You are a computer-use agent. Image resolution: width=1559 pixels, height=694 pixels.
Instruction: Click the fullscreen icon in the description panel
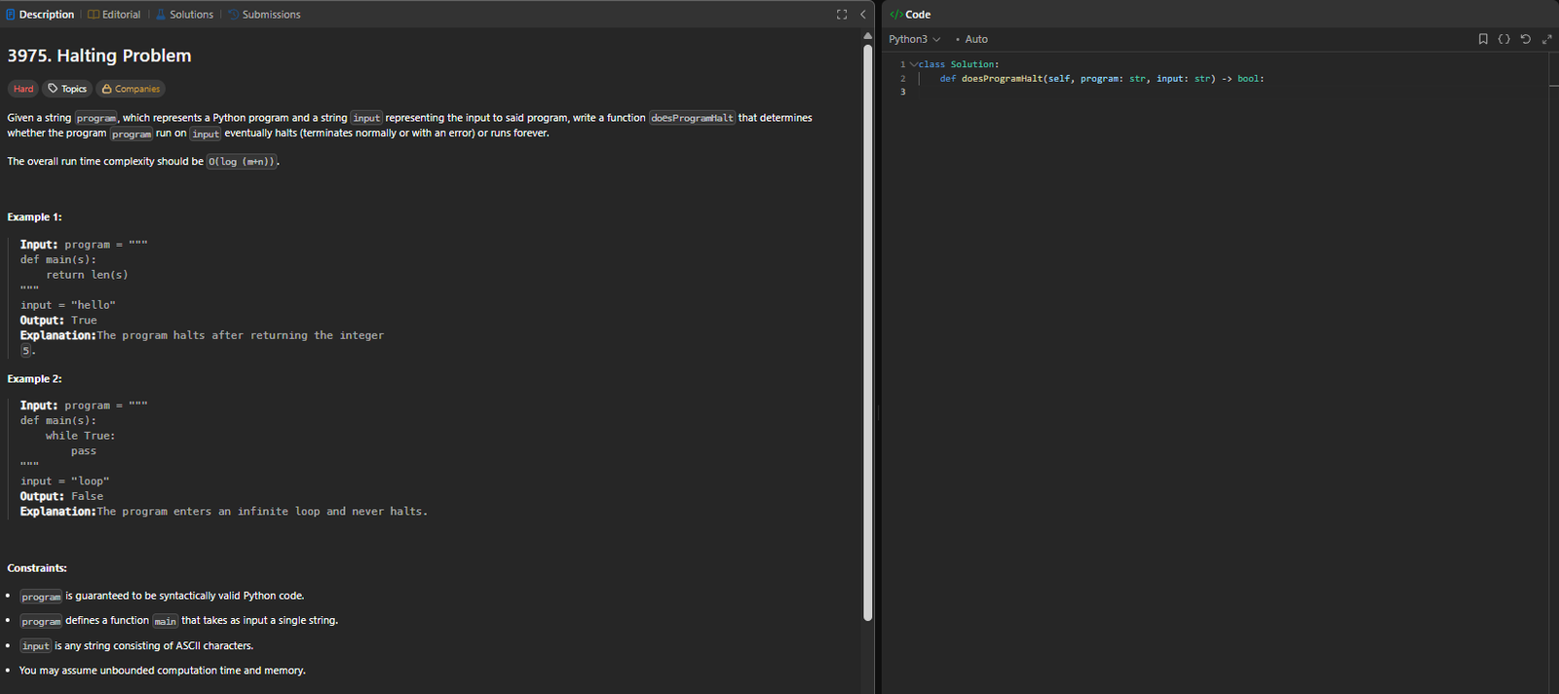click(842, 15)
